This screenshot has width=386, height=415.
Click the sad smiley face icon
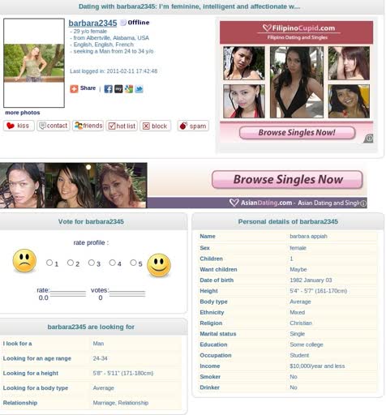coord(24,261)
